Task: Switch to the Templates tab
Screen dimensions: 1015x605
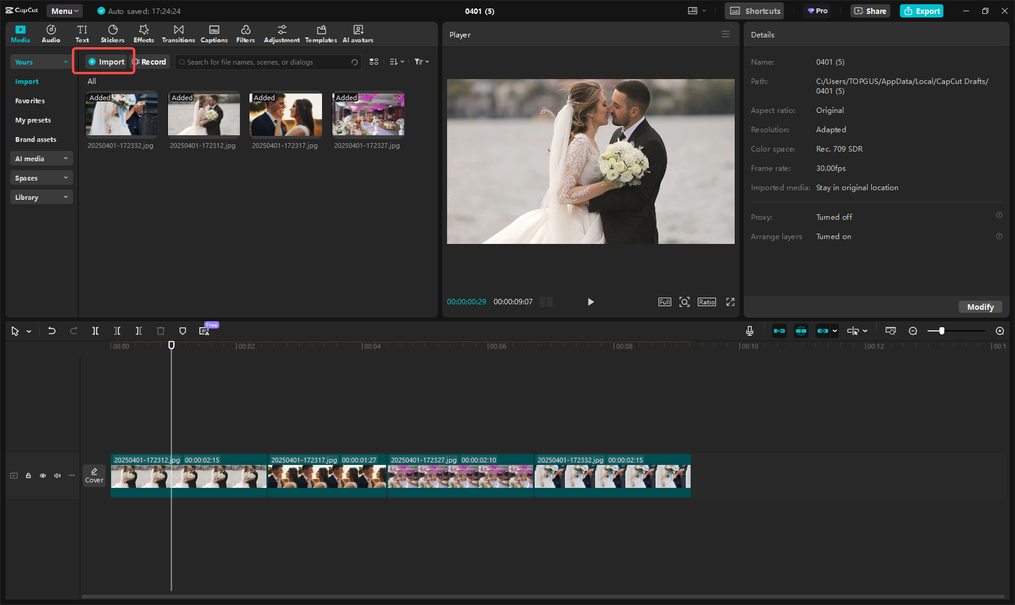Action: tap(321, 33)
